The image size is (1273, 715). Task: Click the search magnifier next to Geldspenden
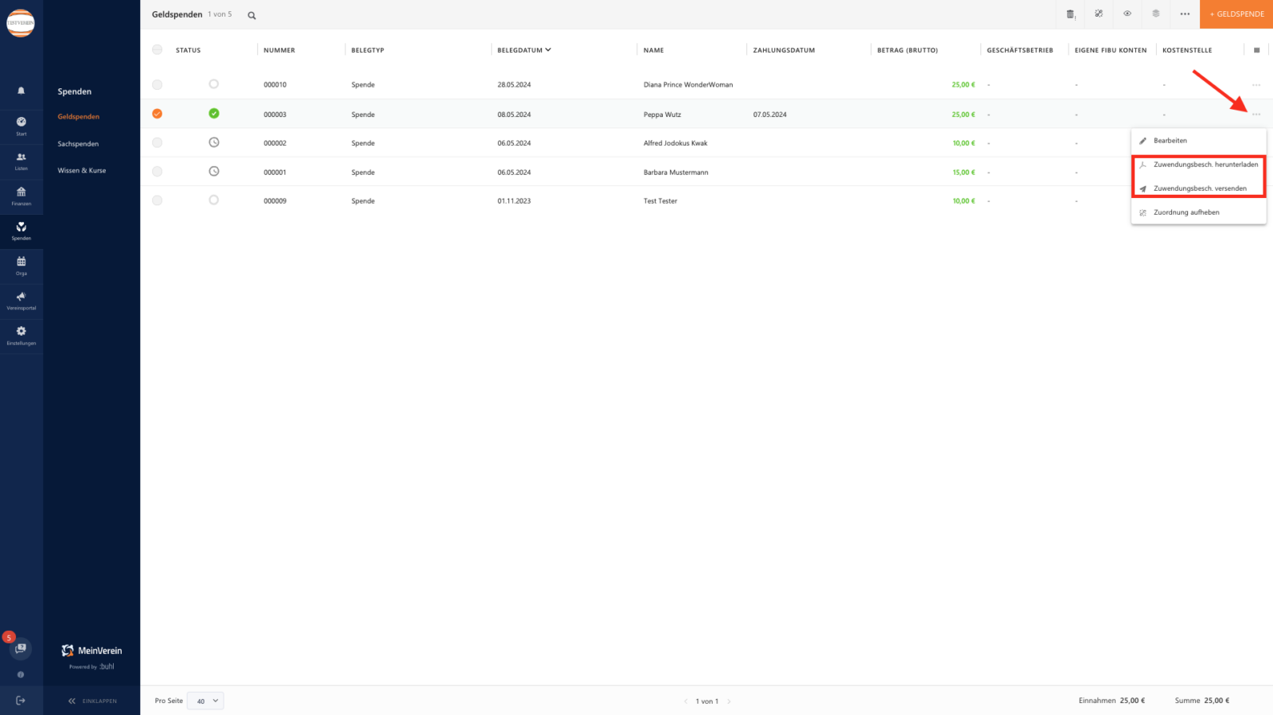(x=251, y=15)
